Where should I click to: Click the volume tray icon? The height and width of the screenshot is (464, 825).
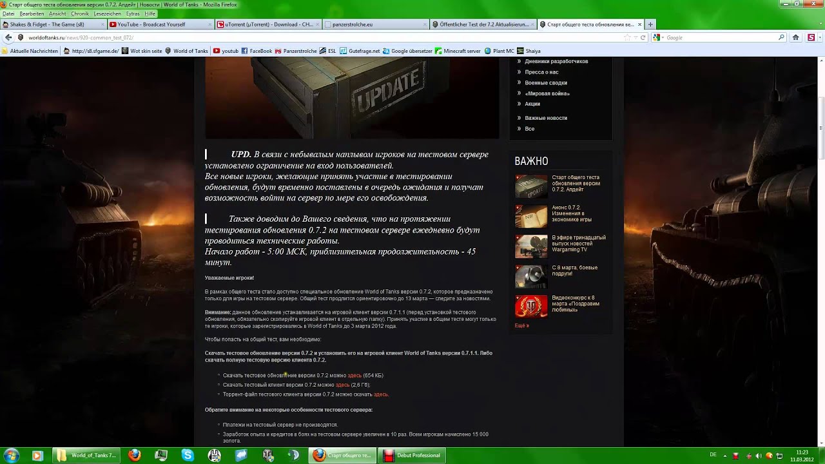point(759,456)
